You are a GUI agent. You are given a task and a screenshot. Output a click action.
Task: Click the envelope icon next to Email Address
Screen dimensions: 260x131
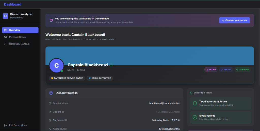click(50, 103)
